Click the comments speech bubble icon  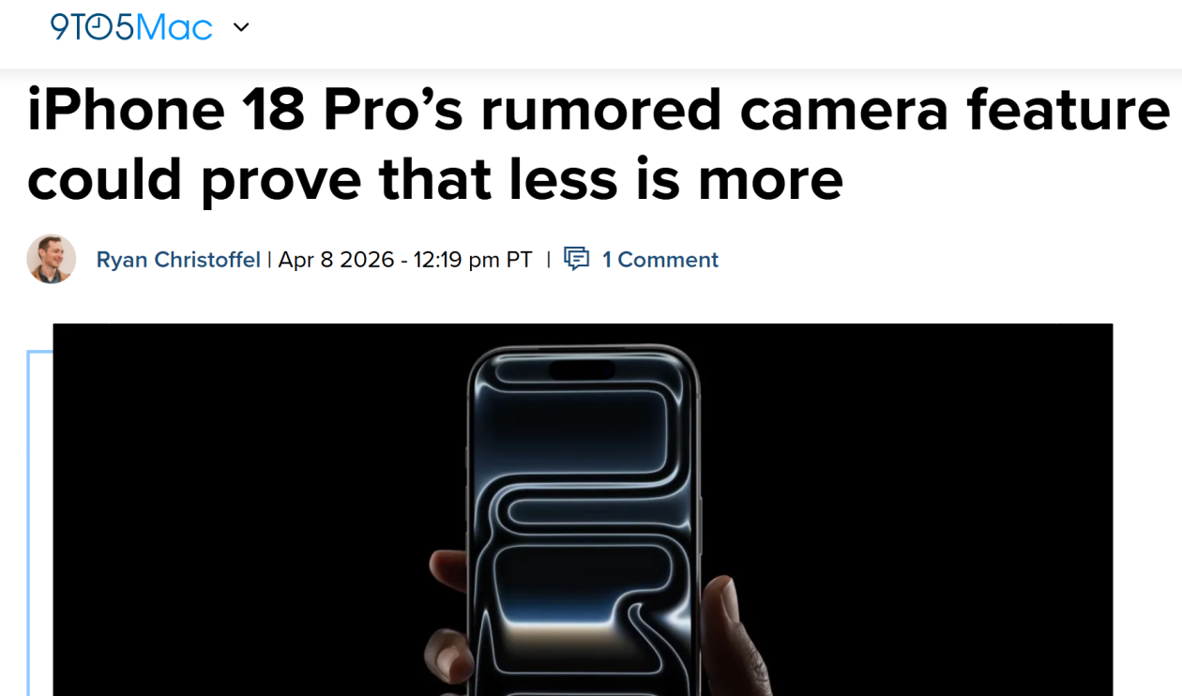[x=576, y=259]
